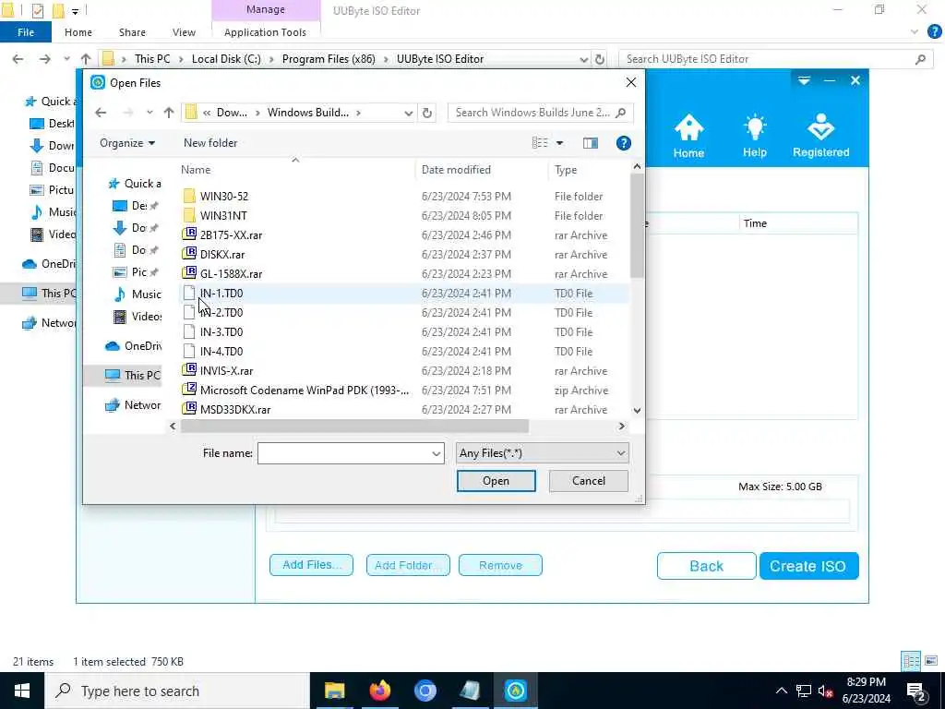Click the Search Windows Builds search box
The width and height of the screenshot is (945, 709).
pyautogui.click(x=540, y=112)
